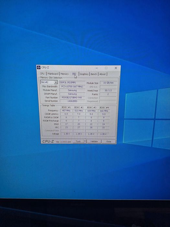Screen dimensions: 170x227
Task: Click the Tools button
Action: (78, 141)
